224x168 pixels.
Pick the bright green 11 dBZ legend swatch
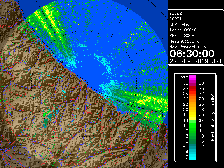[192, 125]
